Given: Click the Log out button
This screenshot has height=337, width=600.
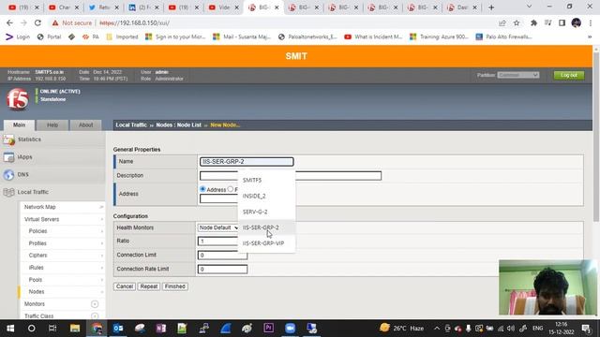Looking at the screenshot, I should coord(569,75).
